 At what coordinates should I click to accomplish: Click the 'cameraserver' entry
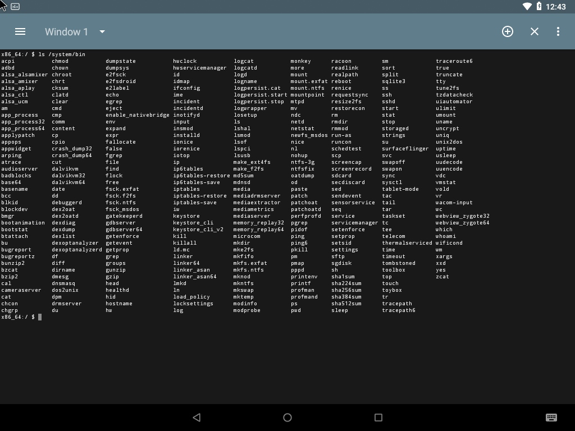[x=21, y=290]
